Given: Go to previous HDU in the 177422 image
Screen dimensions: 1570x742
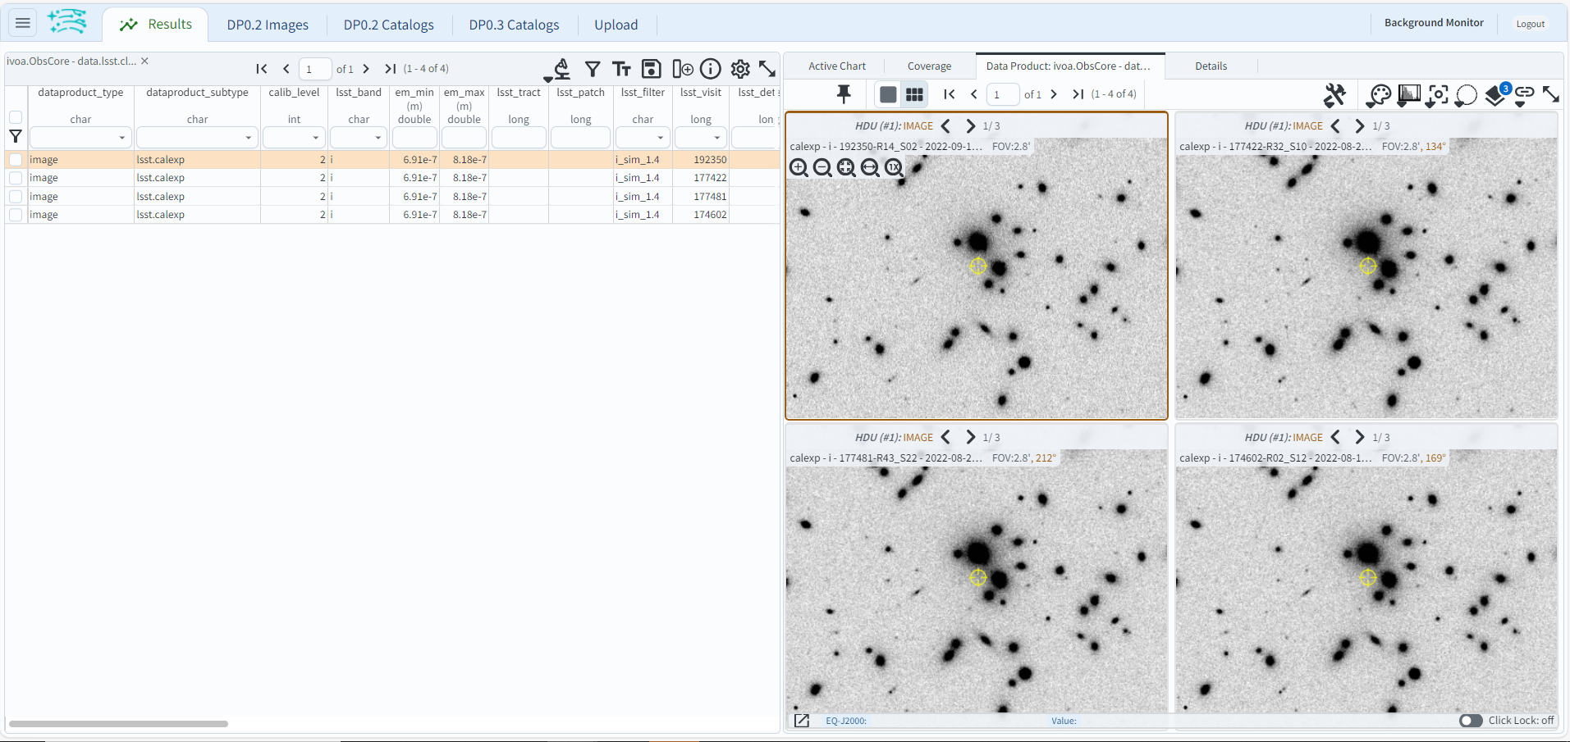Looking at the screenshot, I should pyautogui.click(x=1335, y=126).
